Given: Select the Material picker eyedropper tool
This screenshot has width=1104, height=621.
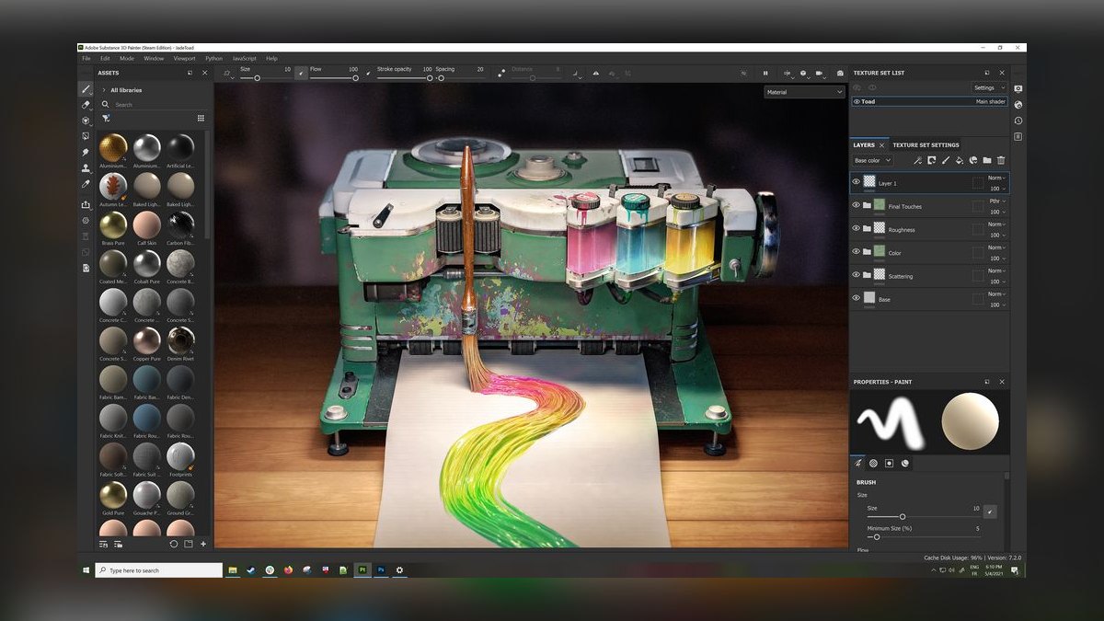Looking at the screenshot, I should 86,183.
